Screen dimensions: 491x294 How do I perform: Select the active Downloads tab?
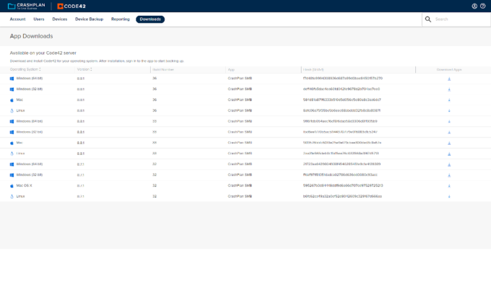point(150,19)
